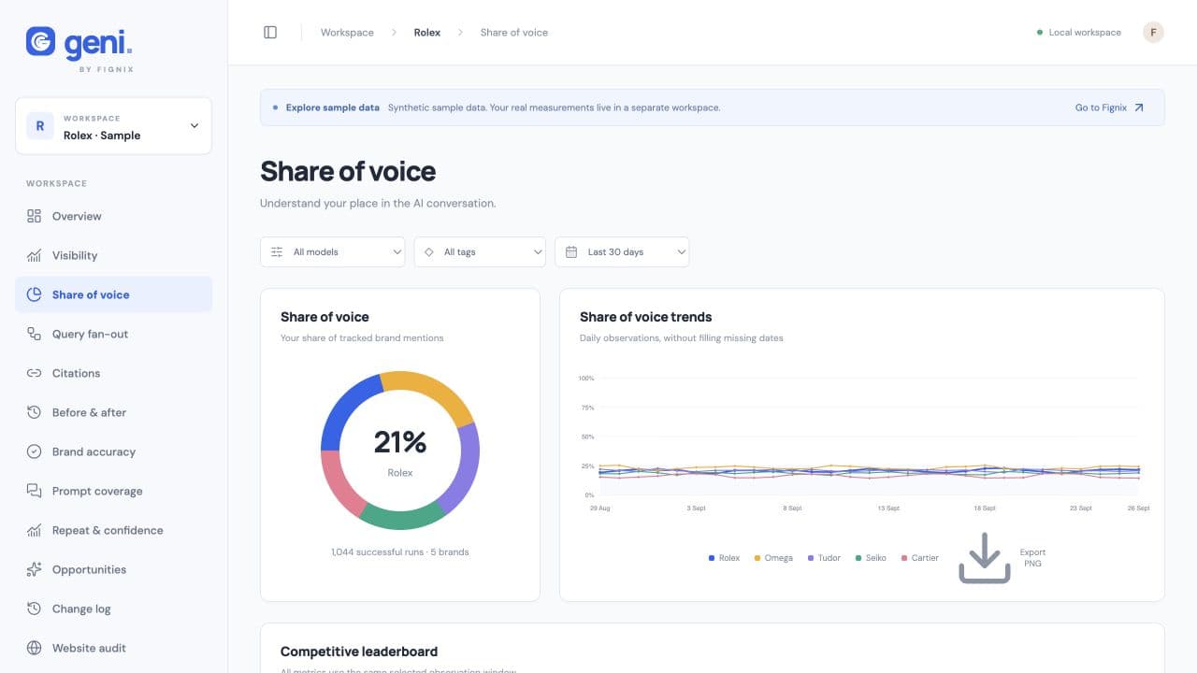
Task: Click the Local workspace label
Action: pyautogui.click(x=1085, y=33)
